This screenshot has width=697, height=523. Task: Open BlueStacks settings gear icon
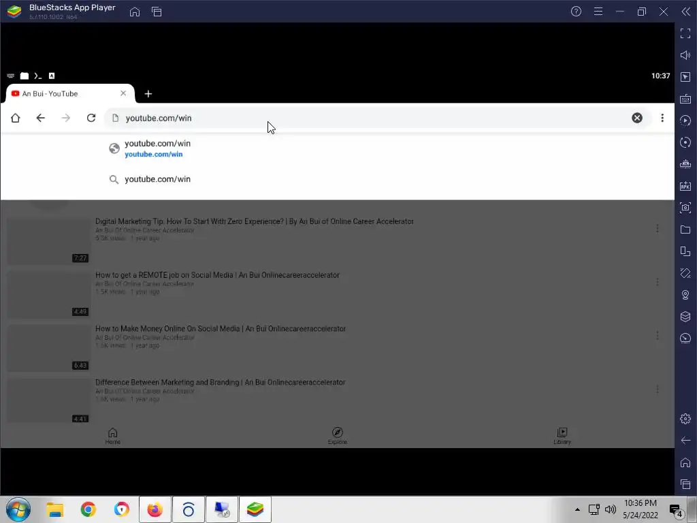pos(685,419)
